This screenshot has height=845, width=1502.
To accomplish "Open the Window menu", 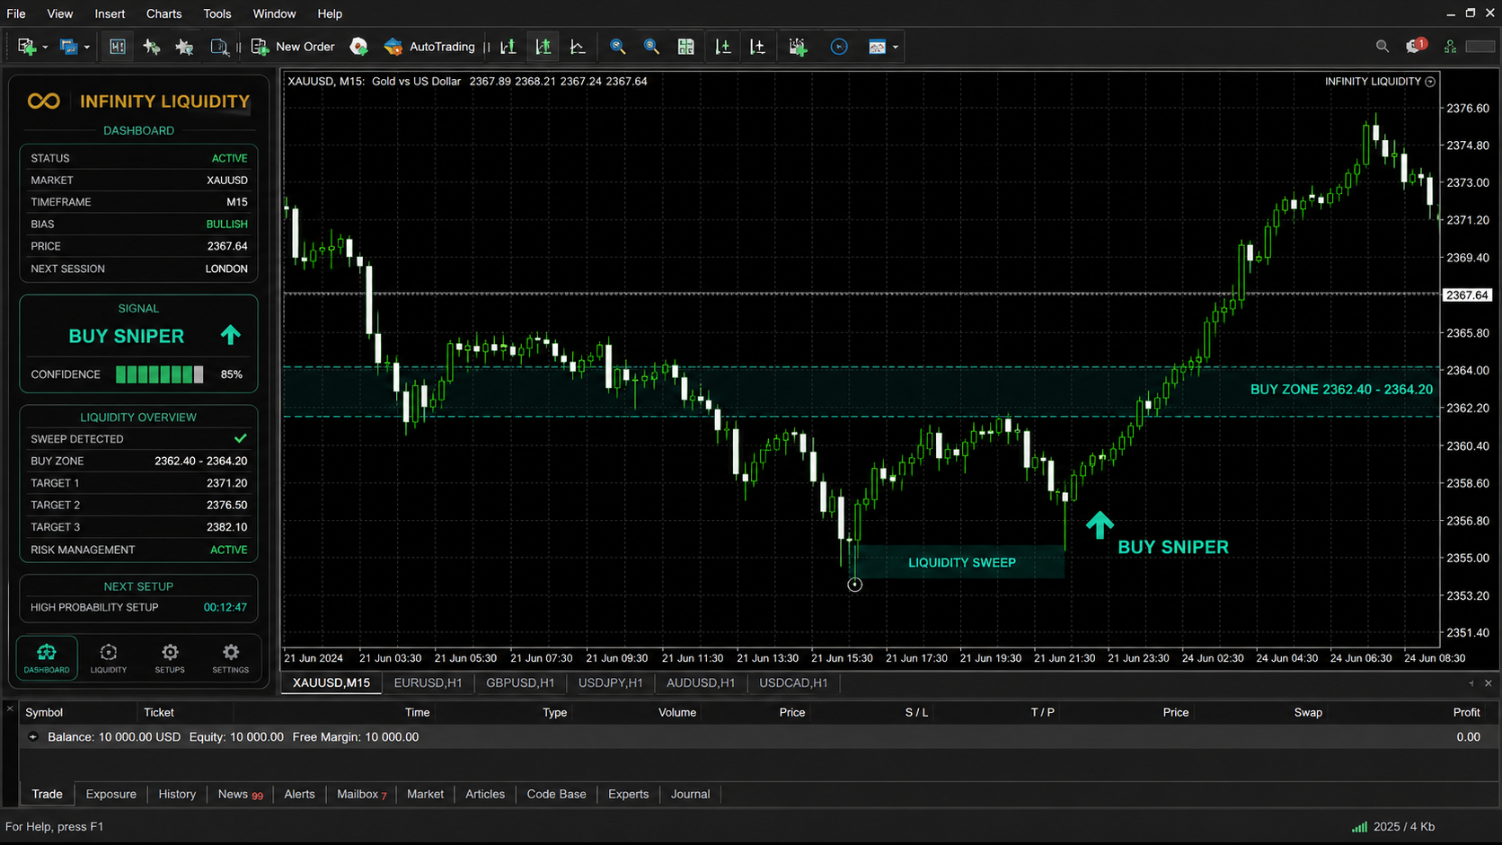I will (x=274, y=13).
